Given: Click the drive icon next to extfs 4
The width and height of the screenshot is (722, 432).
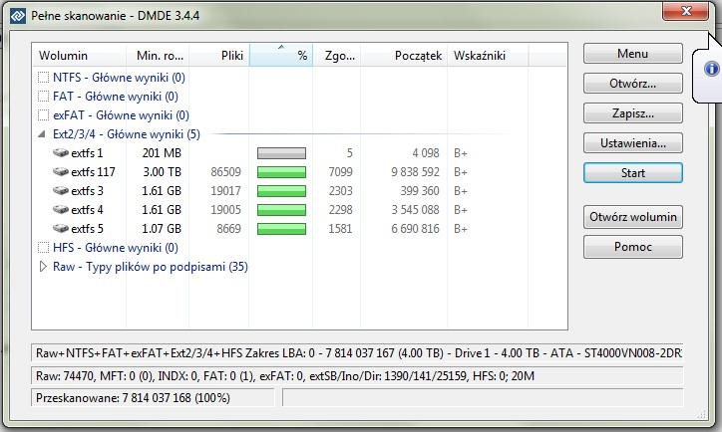Looking at the screenshot, I should click(x=60, y=210).
